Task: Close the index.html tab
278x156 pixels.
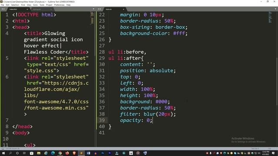Action: pos(27,9)
